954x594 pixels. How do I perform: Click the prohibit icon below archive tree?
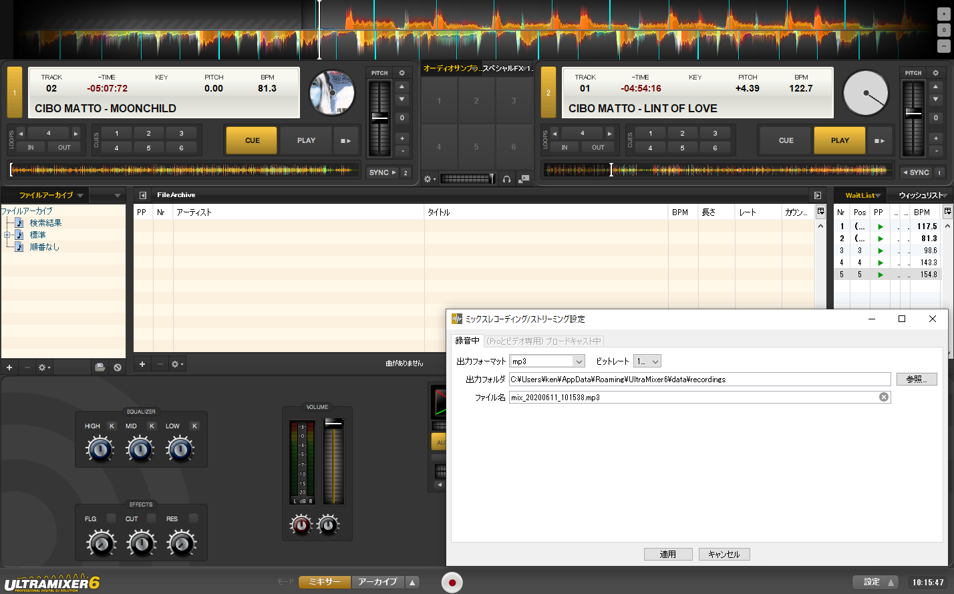118,367
